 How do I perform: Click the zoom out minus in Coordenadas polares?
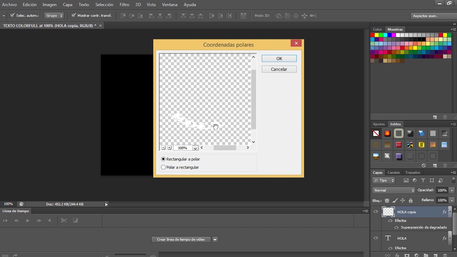163,148
